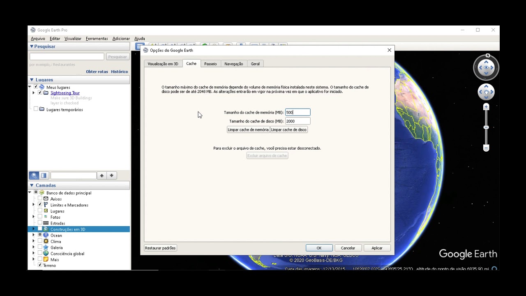Check the Lugares temporários checkbox
The image size is (526, 296).
tap(36, 109)
